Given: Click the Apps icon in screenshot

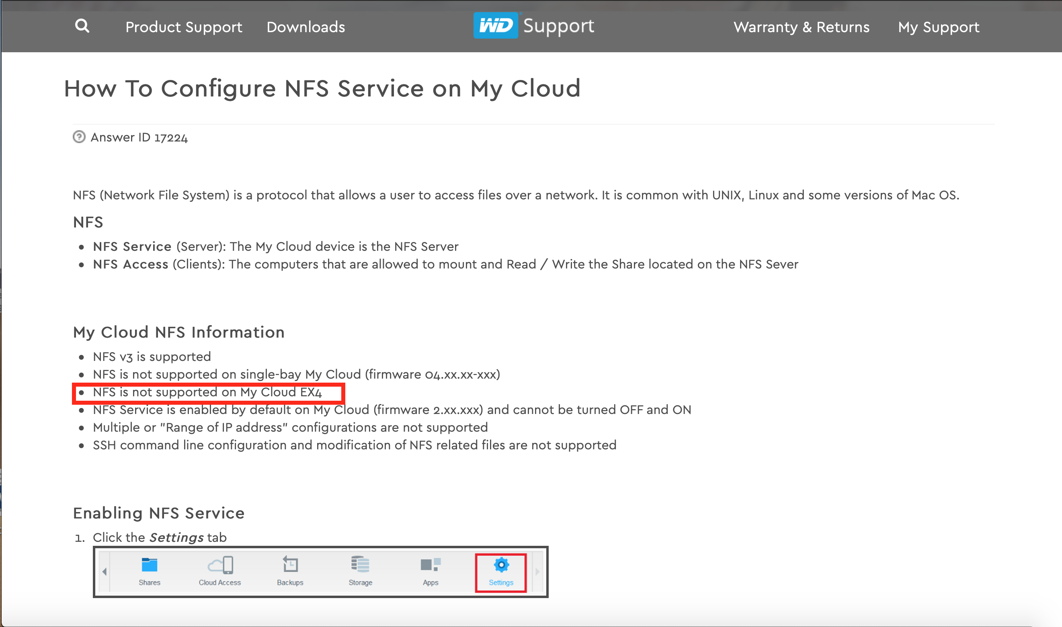Looking at the screenshot, I should point(431,565).
